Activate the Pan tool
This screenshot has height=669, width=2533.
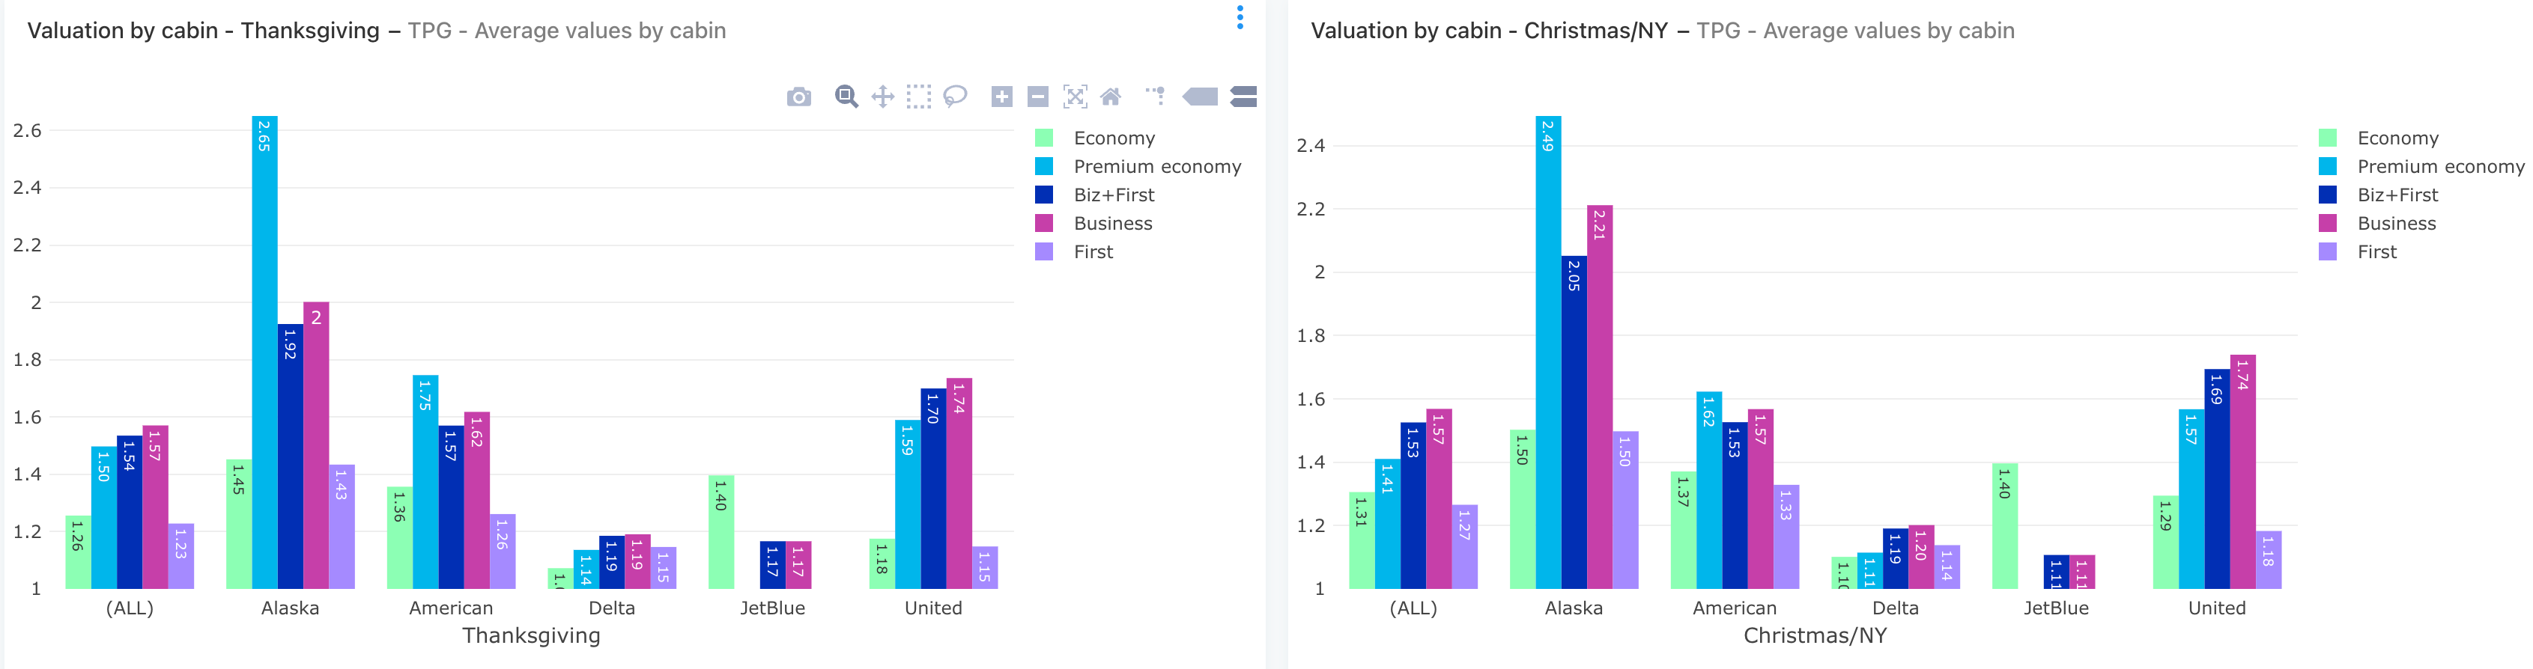pos(882,97)
